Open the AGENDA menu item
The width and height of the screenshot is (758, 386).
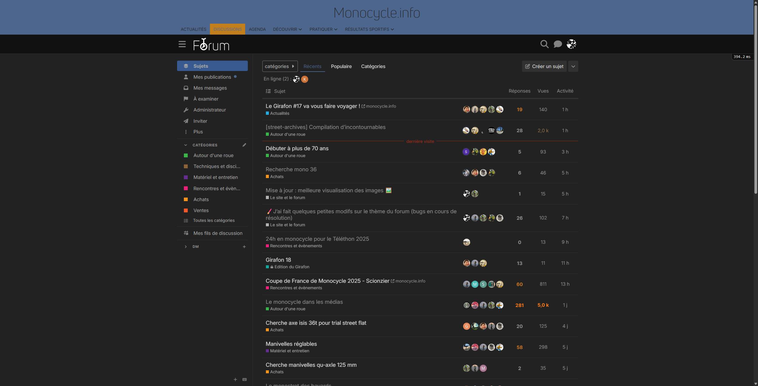click(257, 29)
